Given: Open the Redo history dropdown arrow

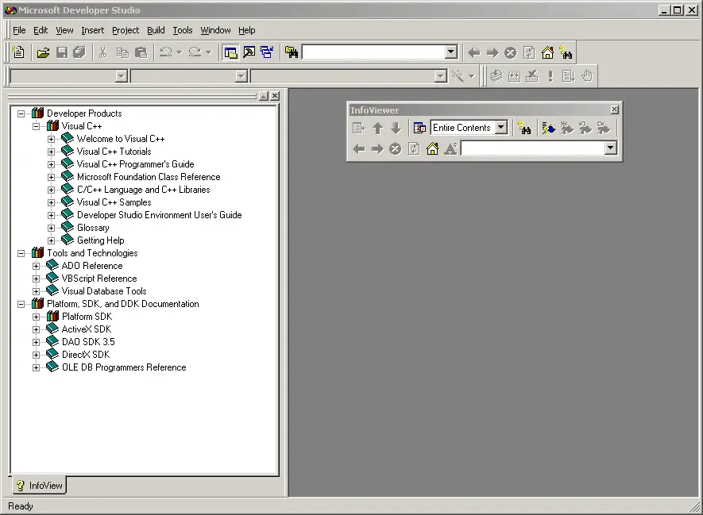Looking at the screenshot, I should (x=208, y=52).
